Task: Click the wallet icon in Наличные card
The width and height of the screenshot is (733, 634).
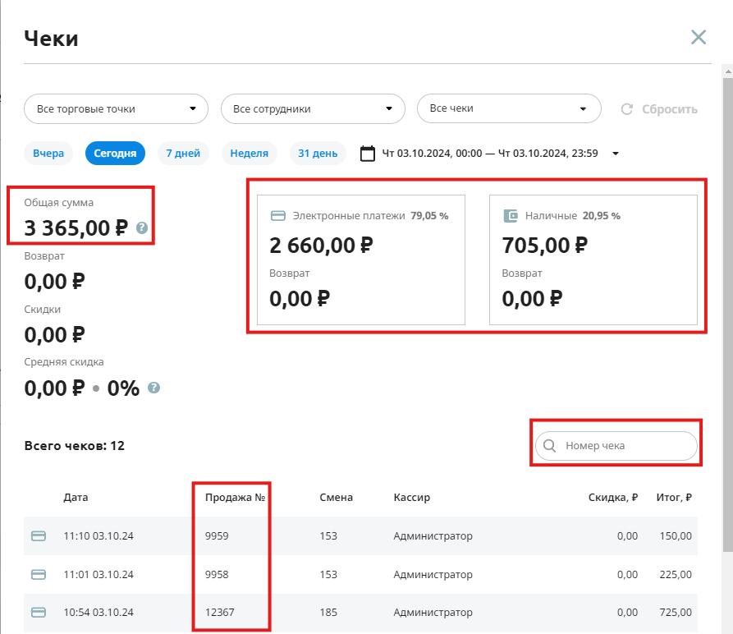Action: pos(511,215)
